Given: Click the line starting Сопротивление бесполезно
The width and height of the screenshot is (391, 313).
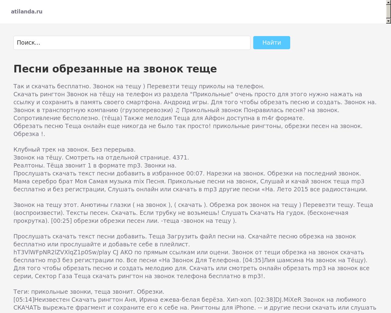Looking at the screenshot, I should (x=159, y=118).
